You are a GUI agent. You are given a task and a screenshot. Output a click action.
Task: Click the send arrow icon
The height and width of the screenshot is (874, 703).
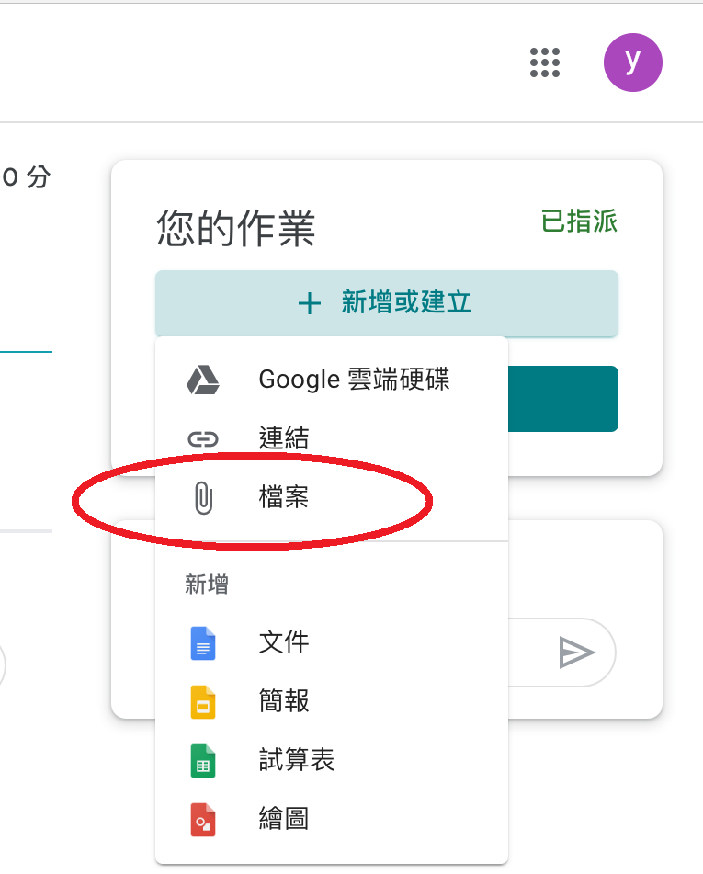(x=576, y=653)
